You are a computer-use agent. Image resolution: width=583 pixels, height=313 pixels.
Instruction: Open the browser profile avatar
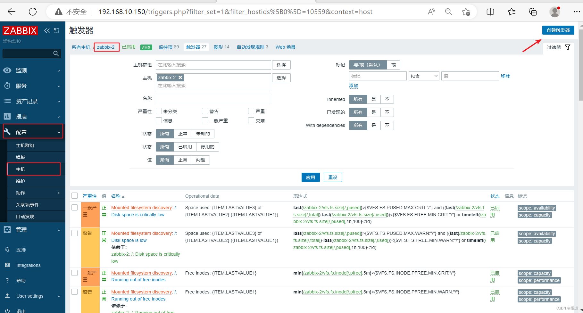(555, 12)
